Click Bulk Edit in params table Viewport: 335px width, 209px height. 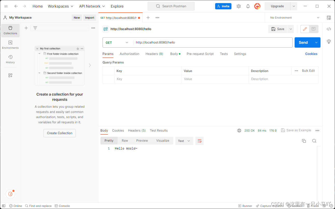pos(308,71)
